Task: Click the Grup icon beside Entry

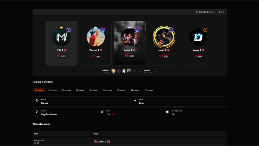Action: click(135, 100)
